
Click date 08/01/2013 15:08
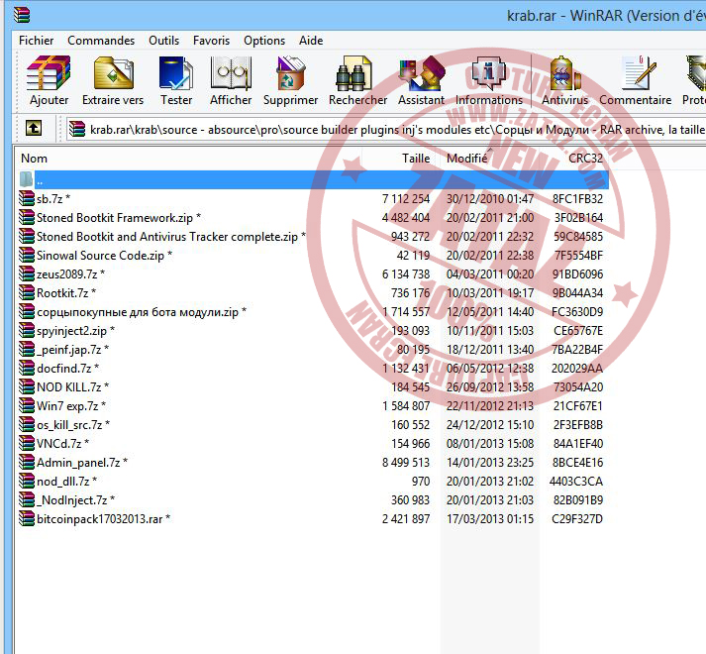click(x=490, y=444)
